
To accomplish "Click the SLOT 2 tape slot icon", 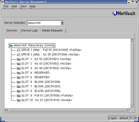I will pos(19,64).
